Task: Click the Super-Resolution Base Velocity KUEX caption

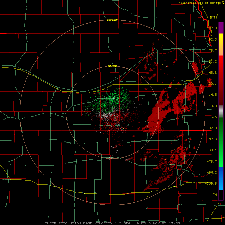Action: [x=112, y=223]
